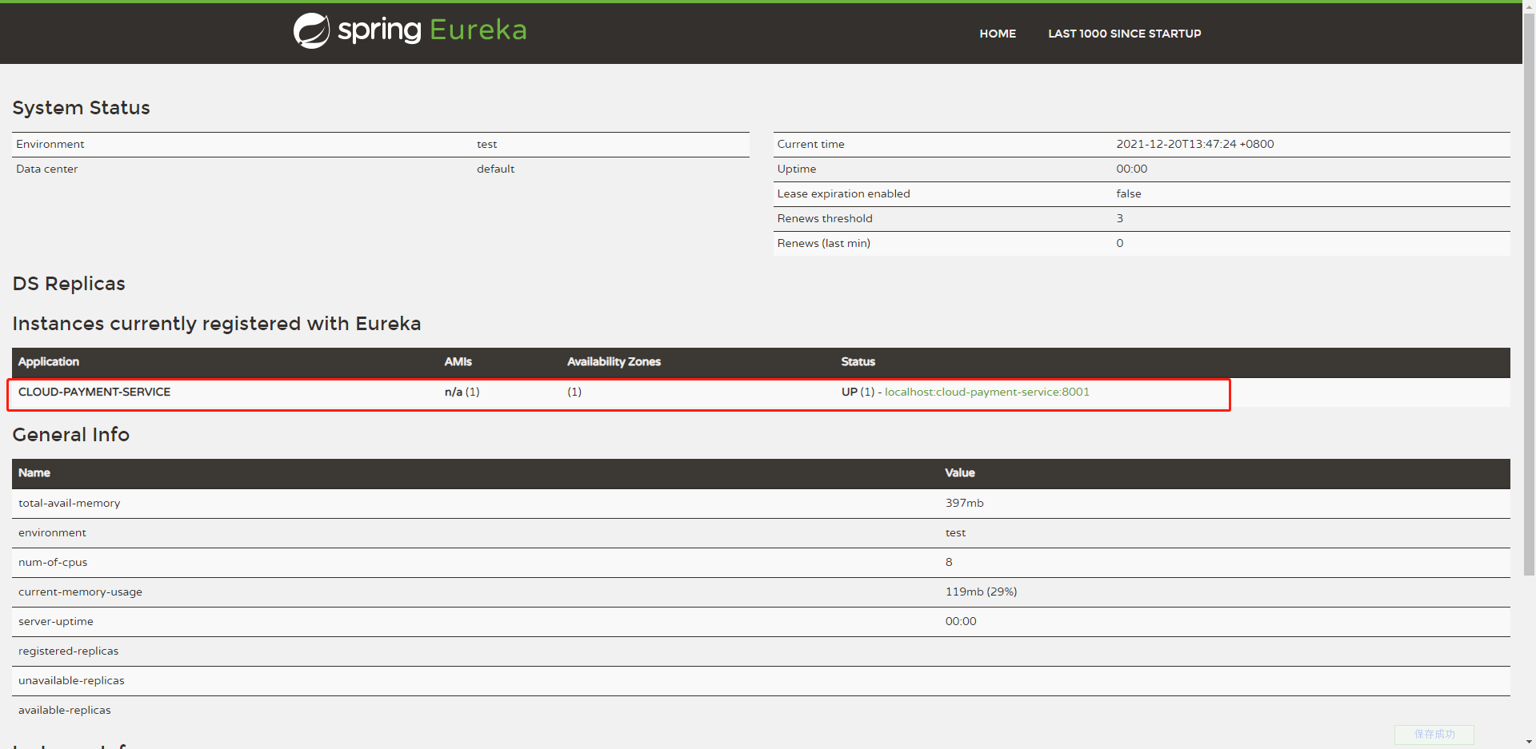Click the Lease expiration enabled label
The image size is (1536, 749).
(843, 193)
